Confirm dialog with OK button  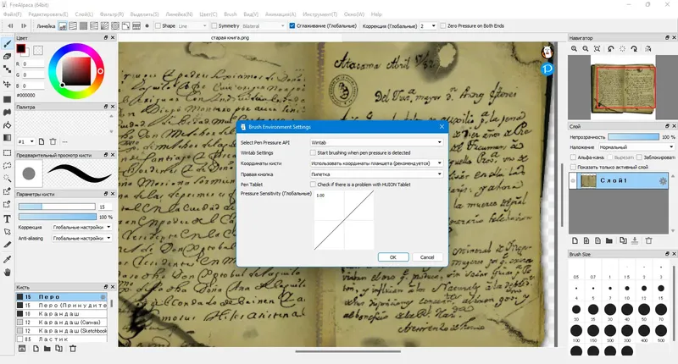(393, 256)
